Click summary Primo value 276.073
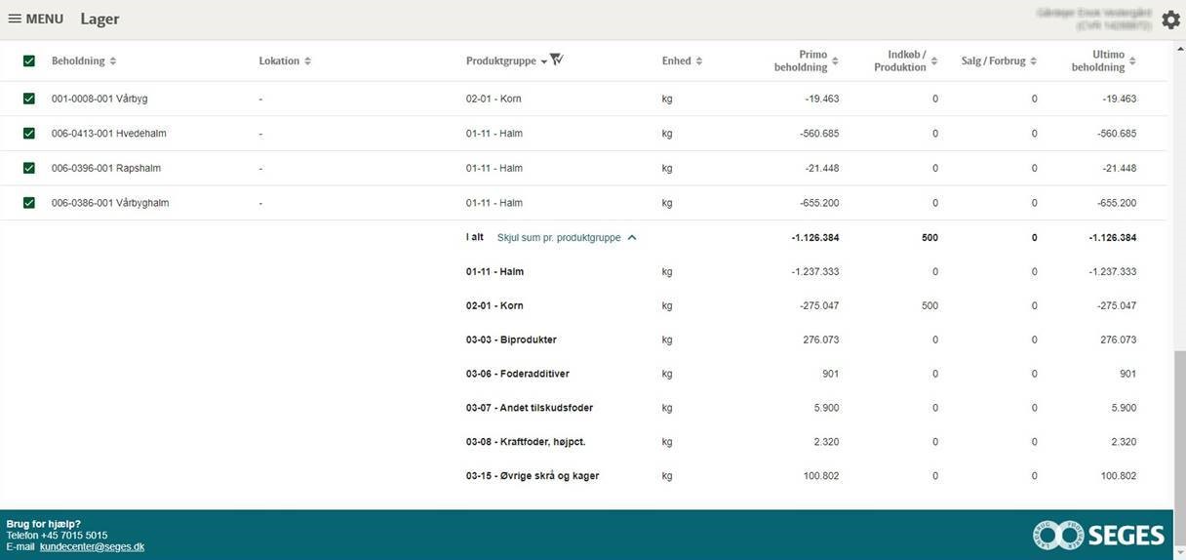Image resolution: width=1186 pixels, height=560 pixels. (x=823, y=340)
